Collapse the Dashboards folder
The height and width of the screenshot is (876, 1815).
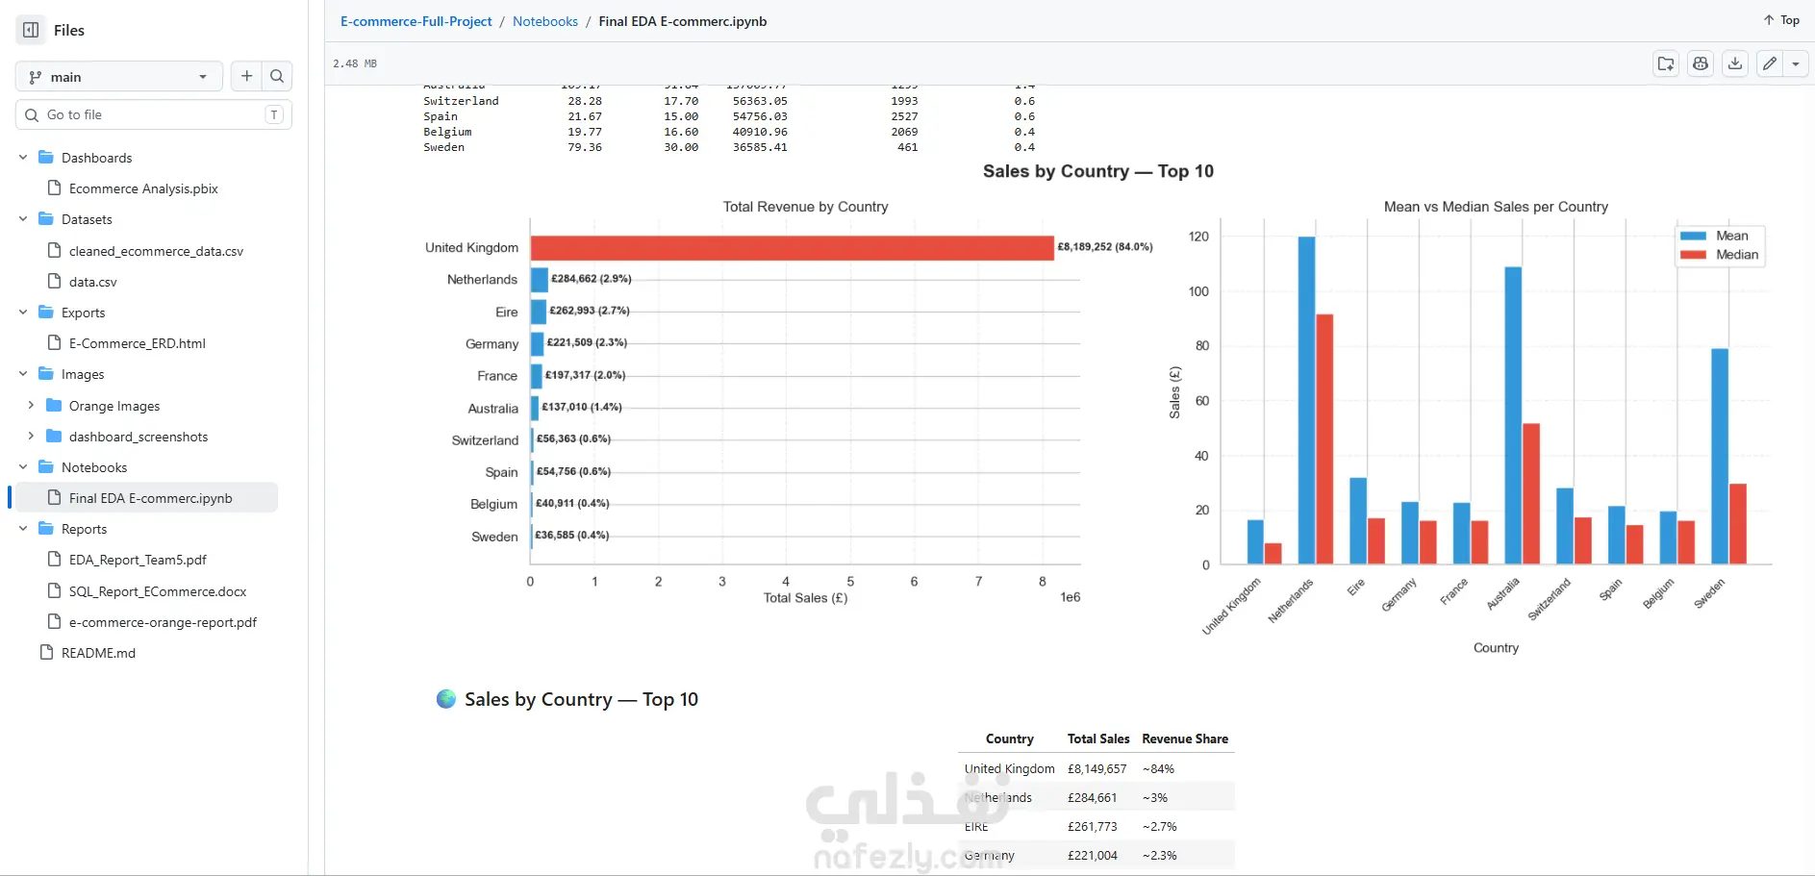(23, 157)
